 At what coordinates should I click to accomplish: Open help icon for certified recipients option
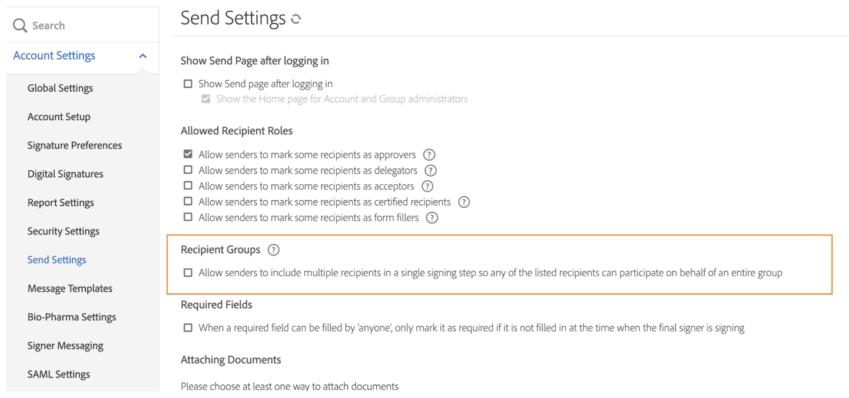[464, 202]
